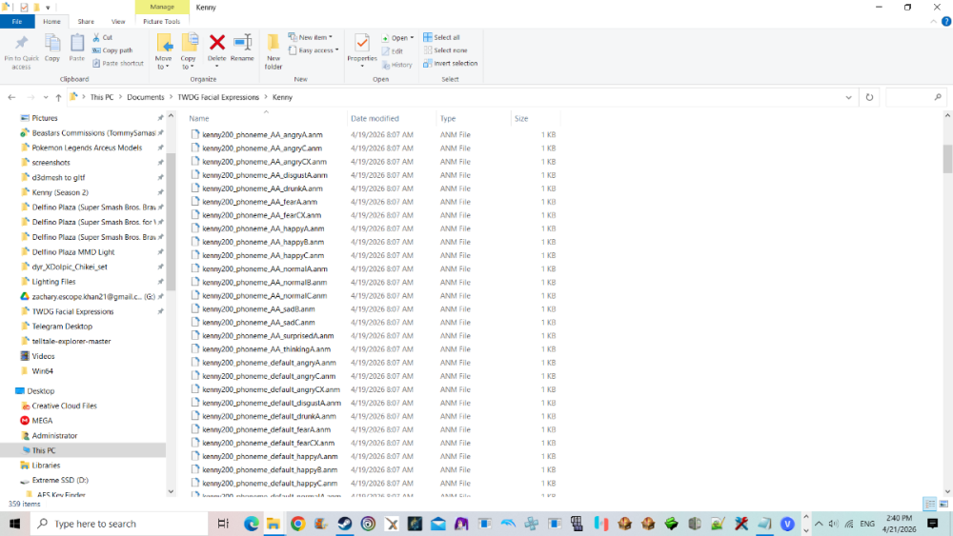Screen dimensions: 953x536
Task: Switch to details view in status bar
Action: (x=930, y=504)
